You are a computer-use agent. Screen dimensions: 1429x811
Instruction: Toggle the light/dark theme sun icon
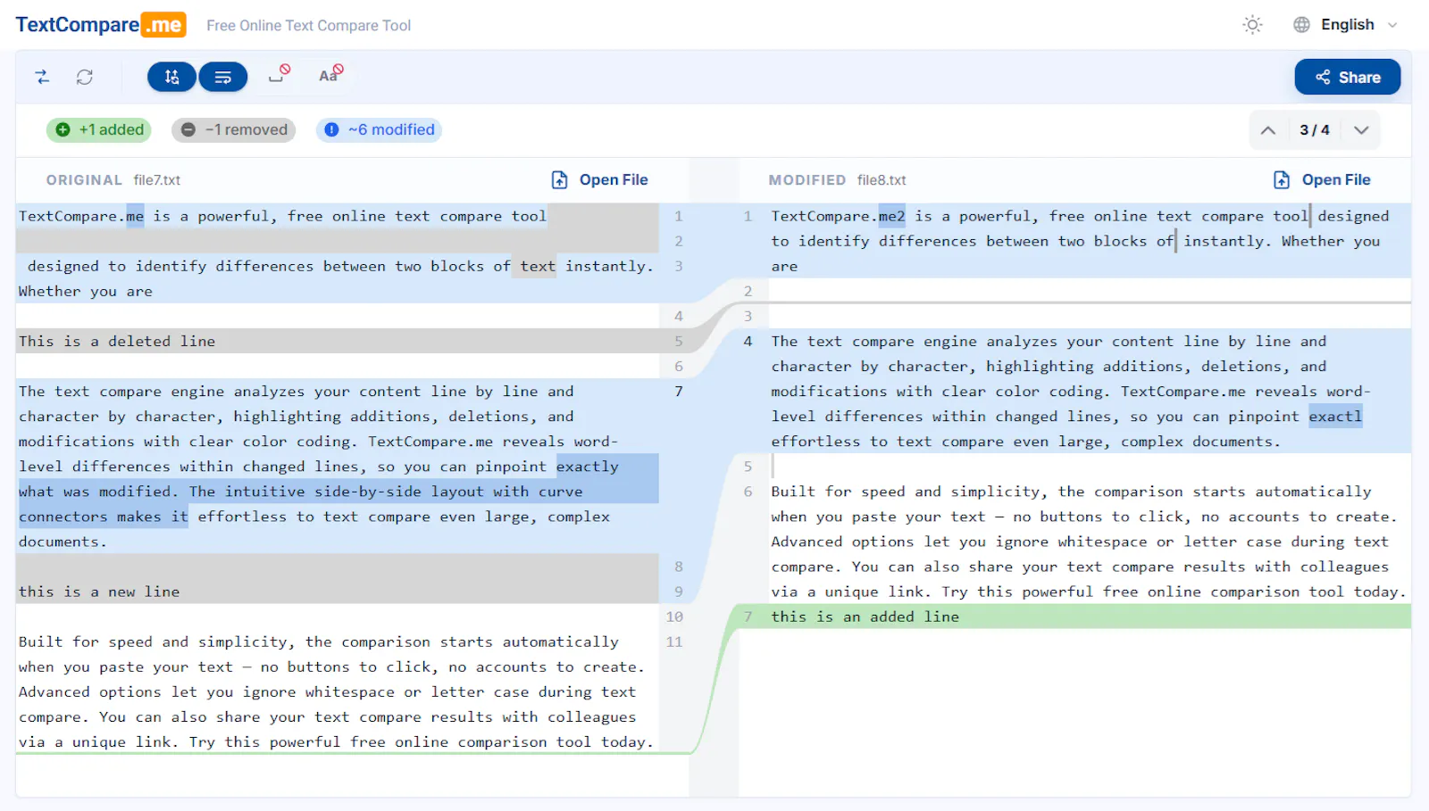pyautogui.click(x=1253, y=25)
